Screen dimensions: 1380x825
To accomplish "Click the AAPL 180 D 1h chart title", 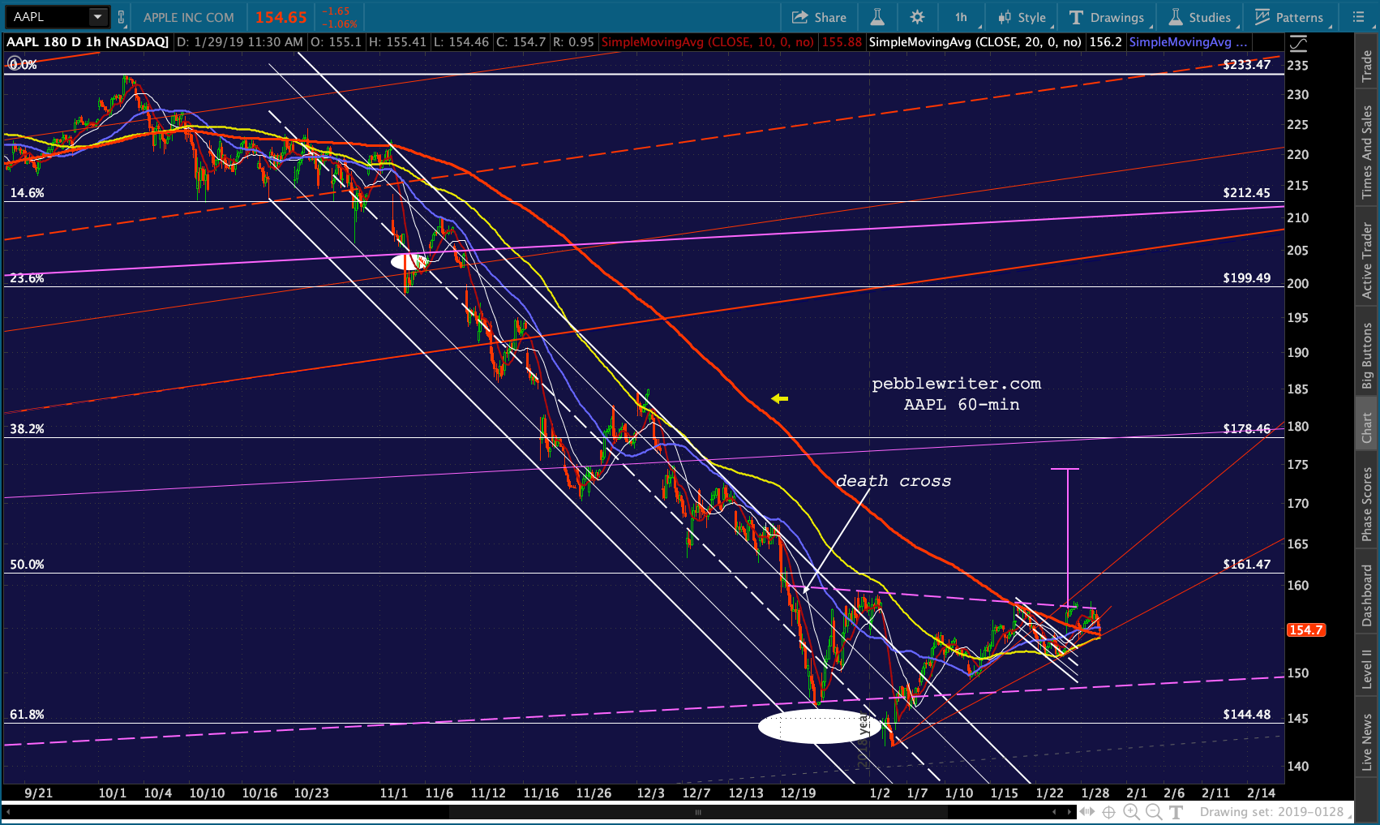I will pos(88,42).
